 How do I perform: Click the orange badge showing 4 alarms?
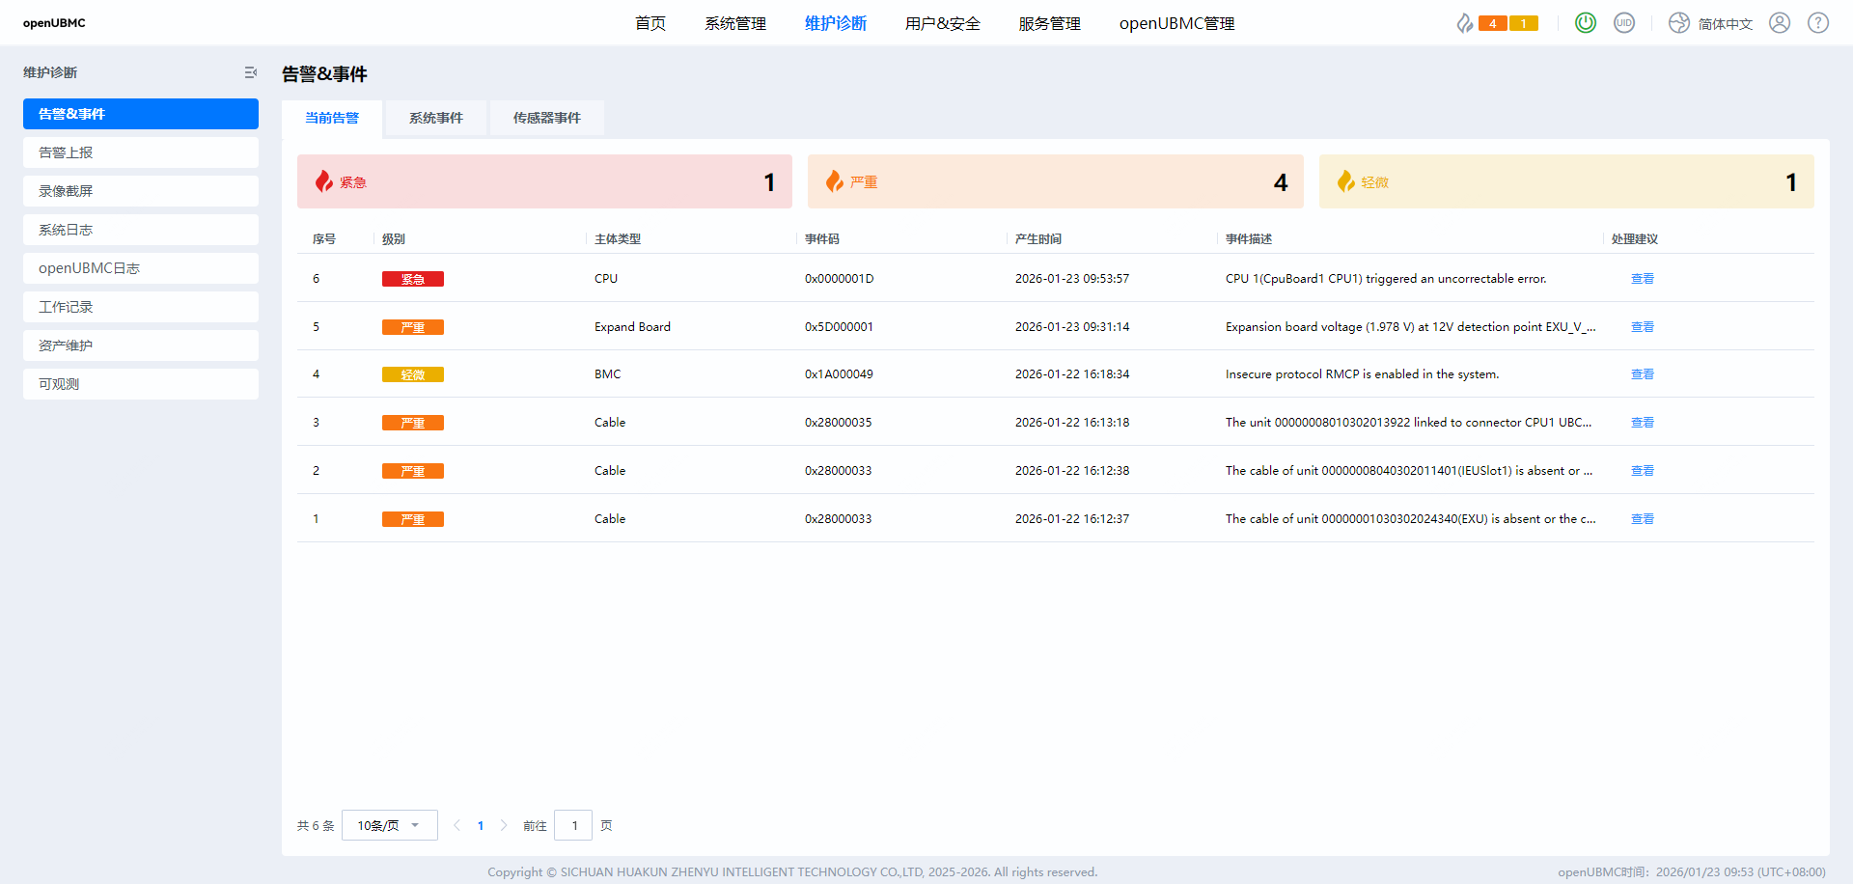tap(1493, 23)
